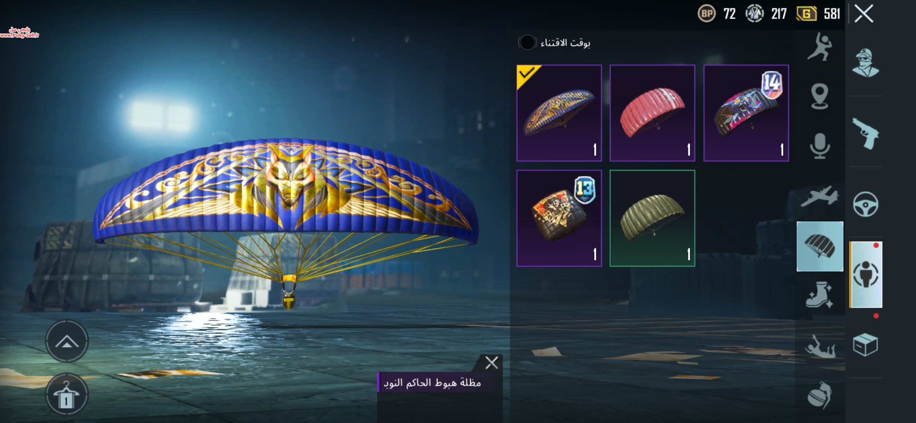Image resolution: width=916 pixels, height=423 pixels.
Task: Choose the default olive green parachute
Action: point(653,218)
